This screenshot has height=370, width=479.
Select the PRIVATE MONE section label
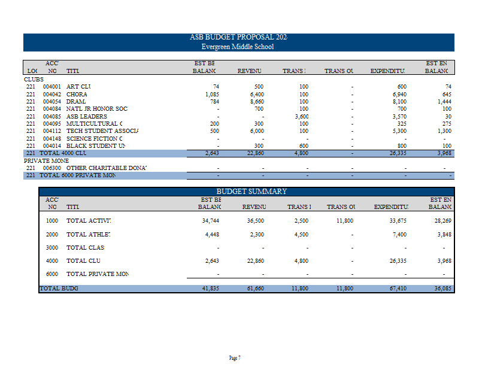pyautogui.click(x=47, y=160)
